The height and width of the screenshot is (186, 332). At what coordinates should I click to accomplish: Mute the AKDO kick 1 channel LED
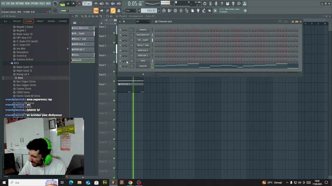(120, 50)
